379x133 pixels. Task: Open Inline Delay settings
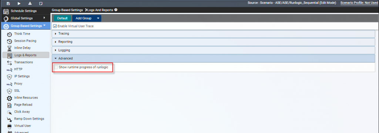tap(23, 48)
